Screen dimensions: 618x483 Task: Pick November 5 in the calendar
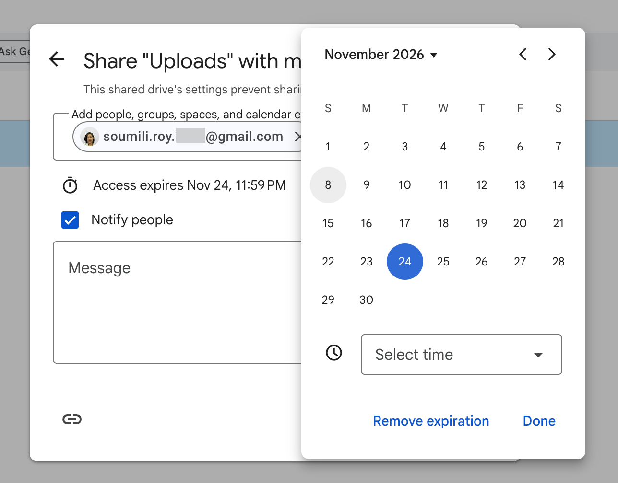pyautogui.click(x=482, y=147)
